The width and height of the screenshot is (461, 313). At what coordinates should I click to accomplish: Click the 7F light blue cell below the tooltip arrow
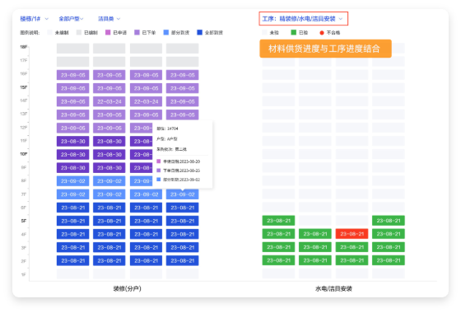click(x=182, y=194)
